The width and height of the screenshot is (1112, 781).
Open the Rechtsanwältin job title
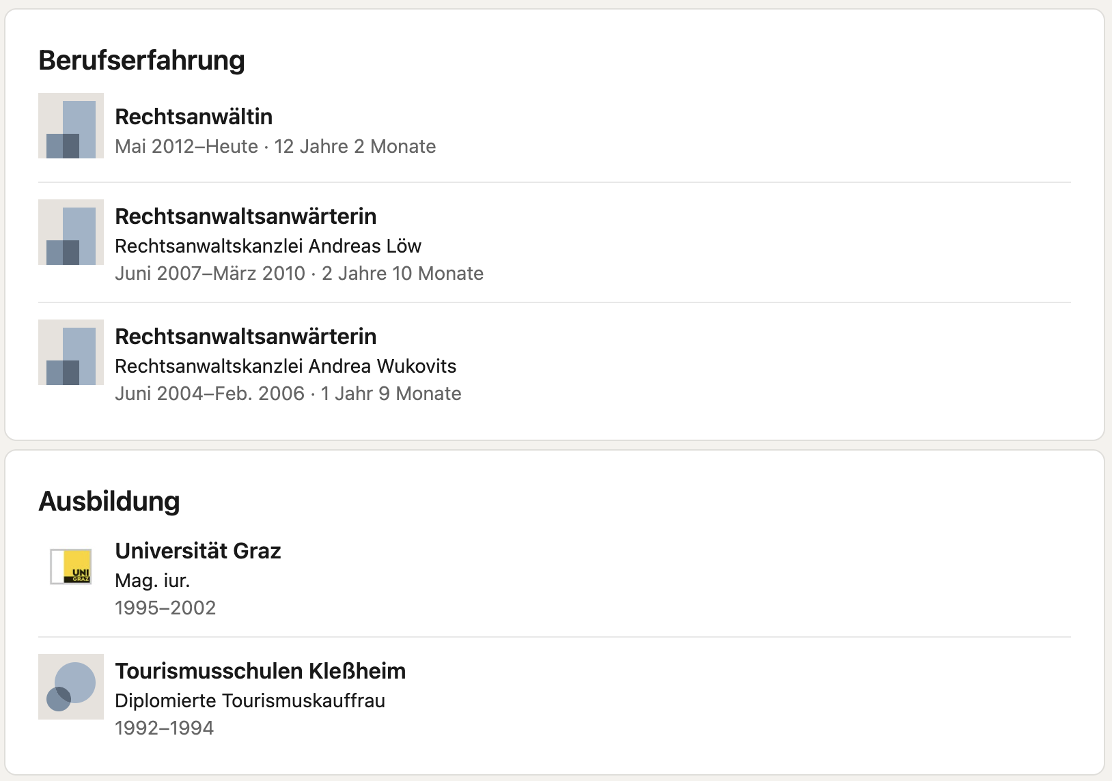(x=193, y=117)
